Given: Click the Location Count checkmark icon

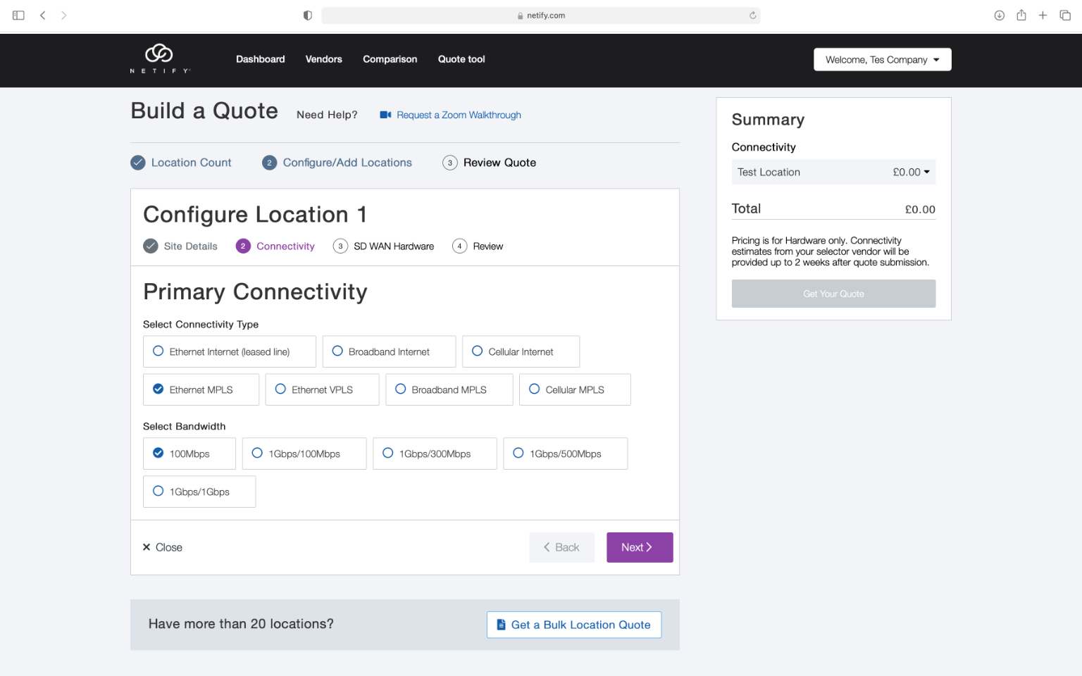Looking at the screenshot, I should [138, 163].
